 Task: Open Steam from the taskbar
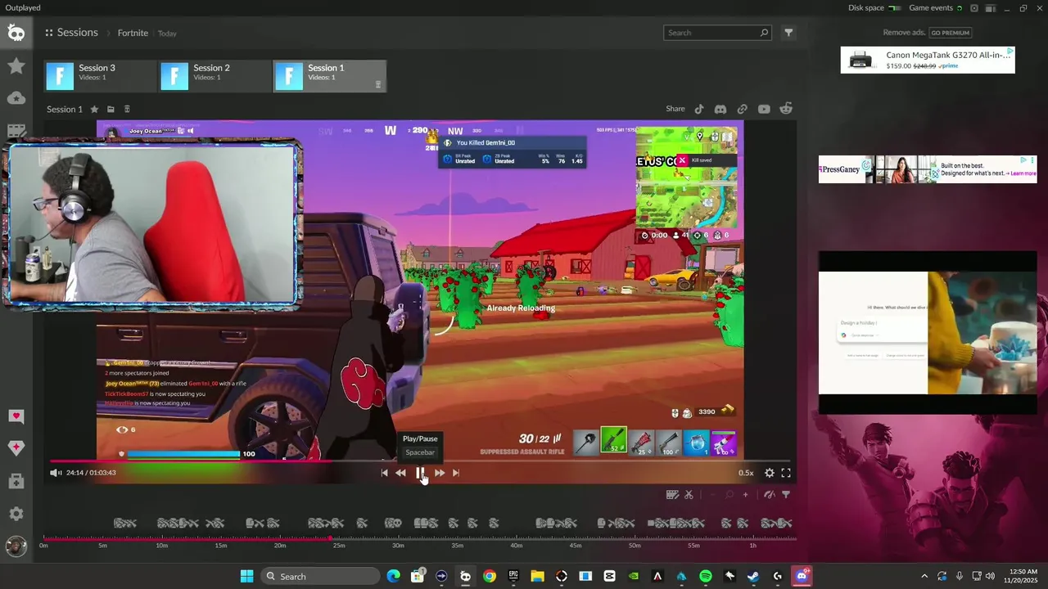[753, 577]
